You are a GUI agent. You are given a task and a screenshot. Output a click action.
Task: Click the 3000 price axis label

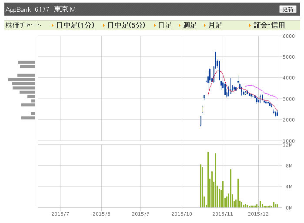point(288,99)
